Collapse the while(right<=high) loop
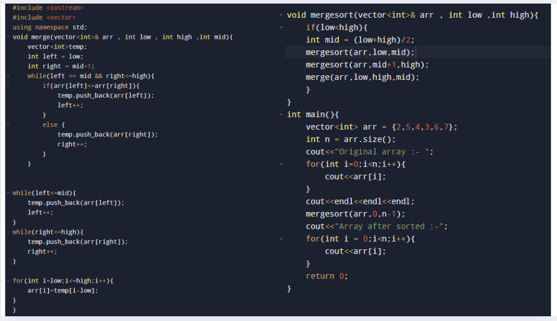Viewport: 557px width, 321px height. (x=8, y=232)
